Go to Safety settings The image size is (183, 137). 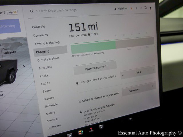coord(51,113)
